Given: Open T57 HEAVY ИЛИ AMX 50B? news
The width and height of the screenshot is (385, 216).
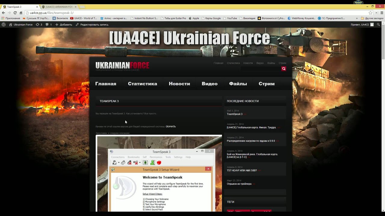Looking at the screenshot, I should [242, 170].
